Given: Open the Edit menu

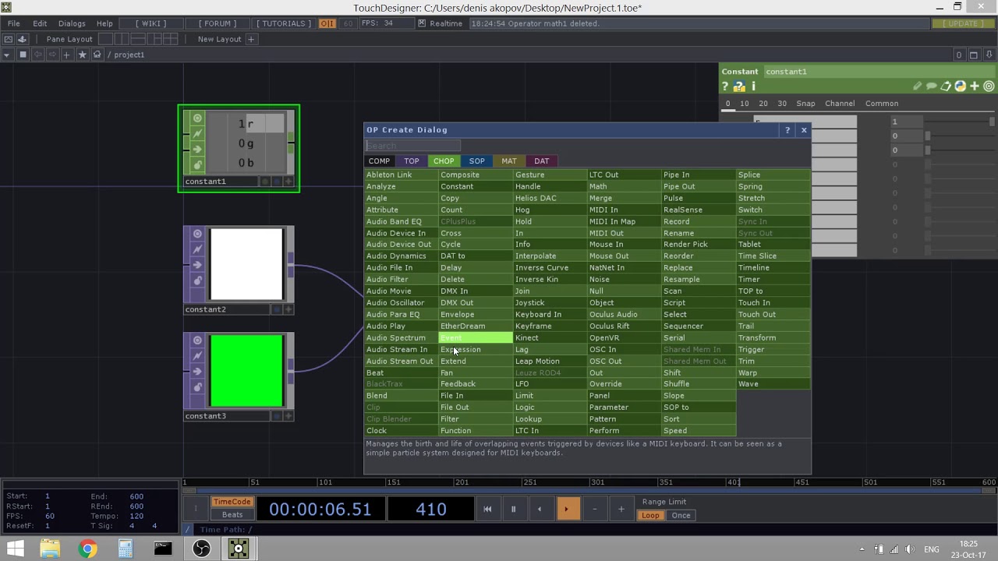Looking at the screenshot, I should click(40, 23).
